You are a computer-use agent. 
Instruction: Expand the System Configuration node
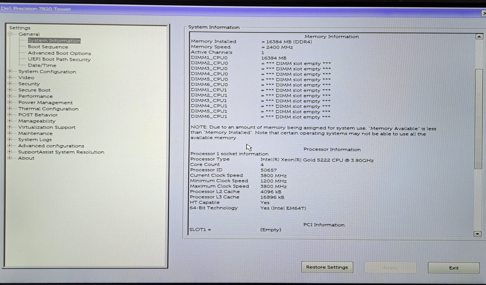(10, 71)
